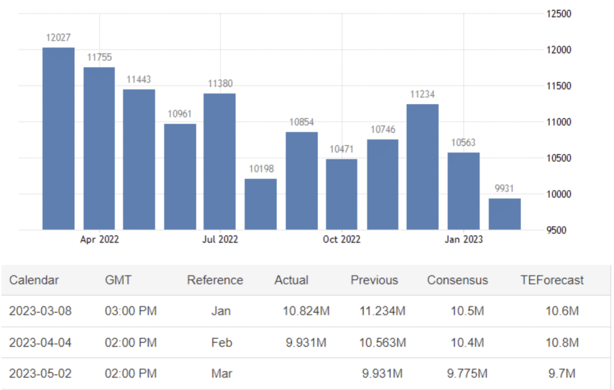
Task: Select the Reference column header
Action: [x=215, y=280]
